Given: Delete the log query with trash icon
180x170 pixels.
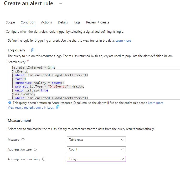Looking at the screenshot, I should coord(33,50).
